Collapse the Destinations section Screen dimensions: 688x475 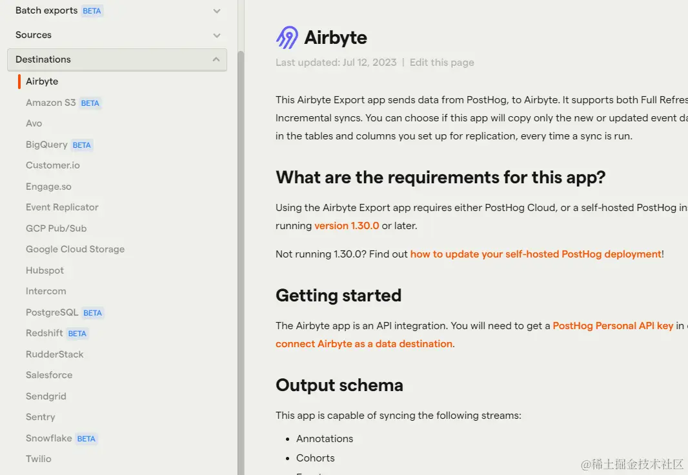(x=216, y=59)
